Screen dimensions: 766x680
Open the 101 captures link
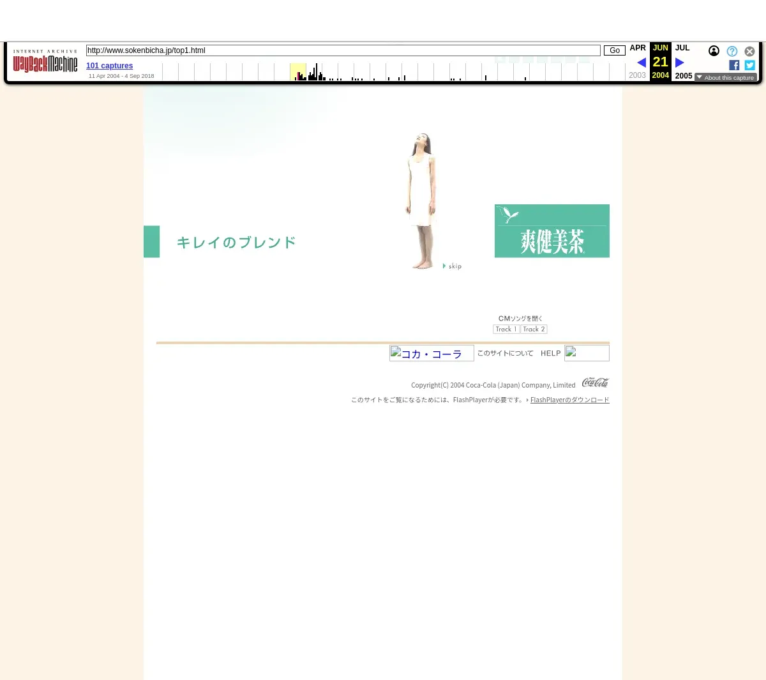tap(110, 66)
